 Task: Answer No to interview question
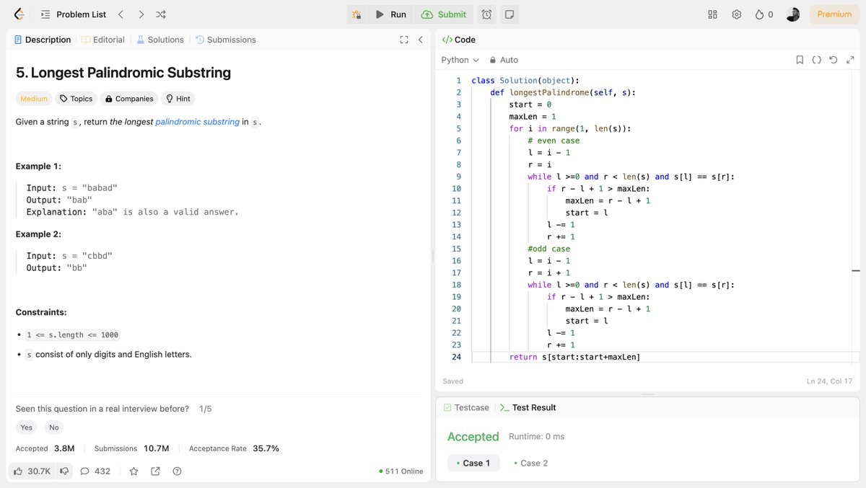pyautogui.click(x=54, y=427)
